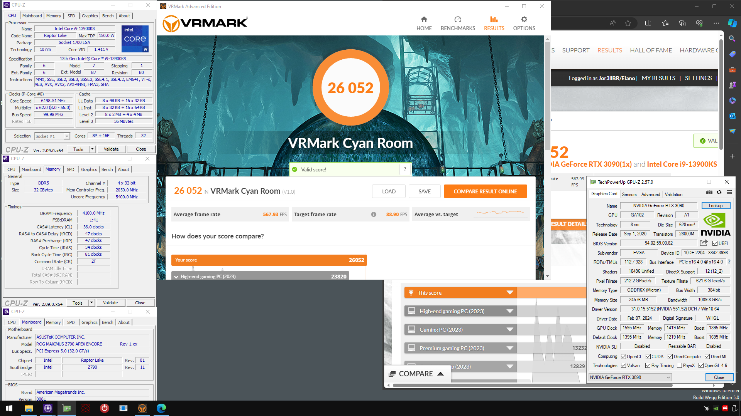Open Edge sidebar games chess icon
Image resolution: width=741 pixels, height=416 pixels.
[x=732, y=85]
